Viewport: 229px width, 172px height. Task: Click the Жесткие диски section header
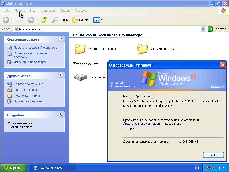tap(85, 63)
